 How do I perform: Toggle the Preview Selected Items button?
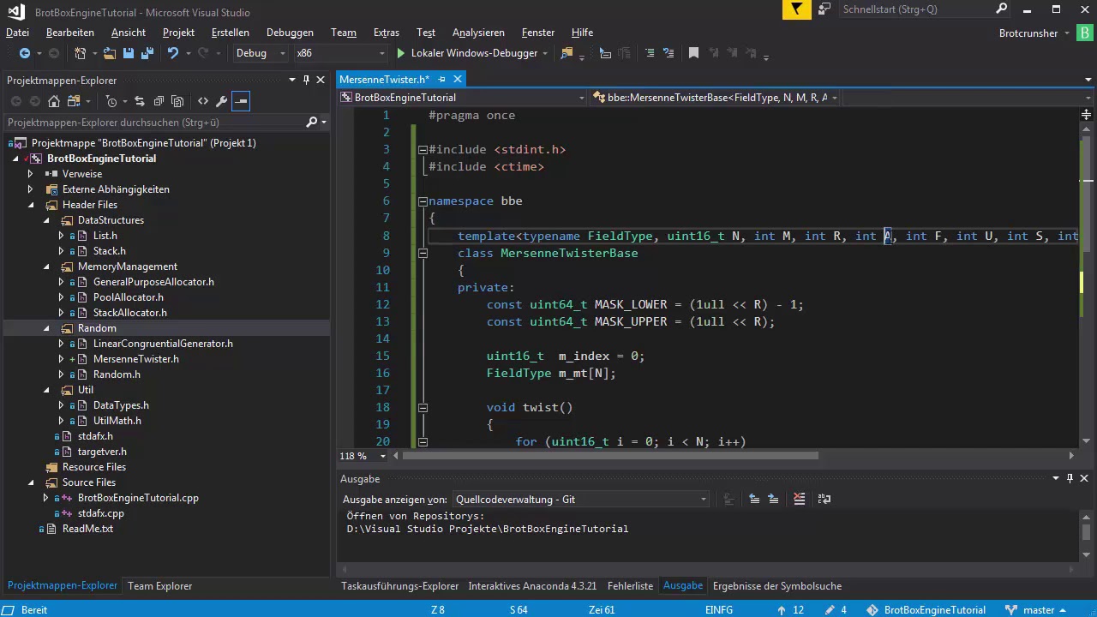tap(241, 101)
